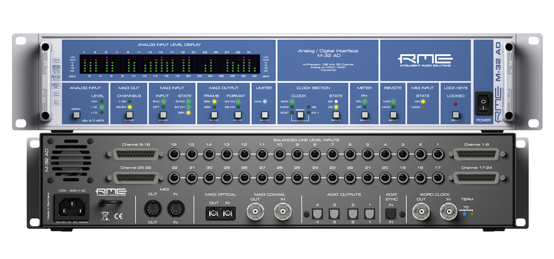The image size is (554, 259).
Task: Click the Word Clock IN BNC connector
Action: pyautogui.click(x=448, y=212)
